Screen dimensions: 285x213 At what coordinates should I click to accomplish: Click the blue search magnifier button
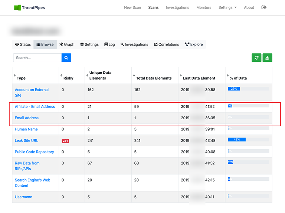(x=66, y=58)
